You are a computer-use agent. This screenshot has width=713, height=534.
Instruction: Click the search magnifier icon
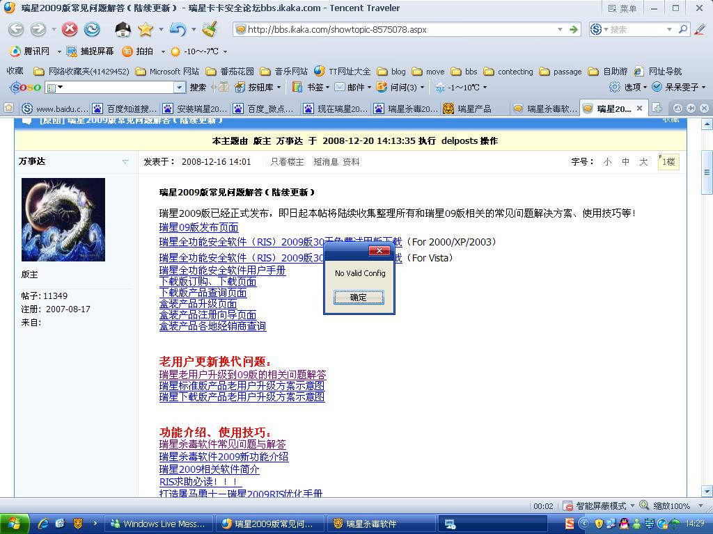pos(682,29)
